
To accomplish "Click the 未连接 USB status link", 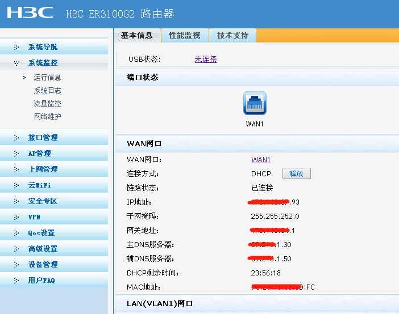I will click(x=206, y=59).
